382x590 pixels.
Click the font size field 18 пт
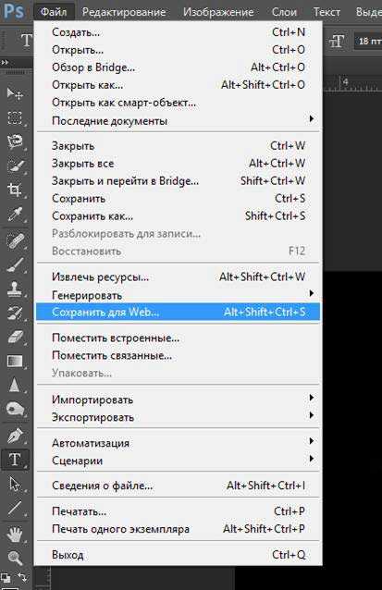[368, 41]
